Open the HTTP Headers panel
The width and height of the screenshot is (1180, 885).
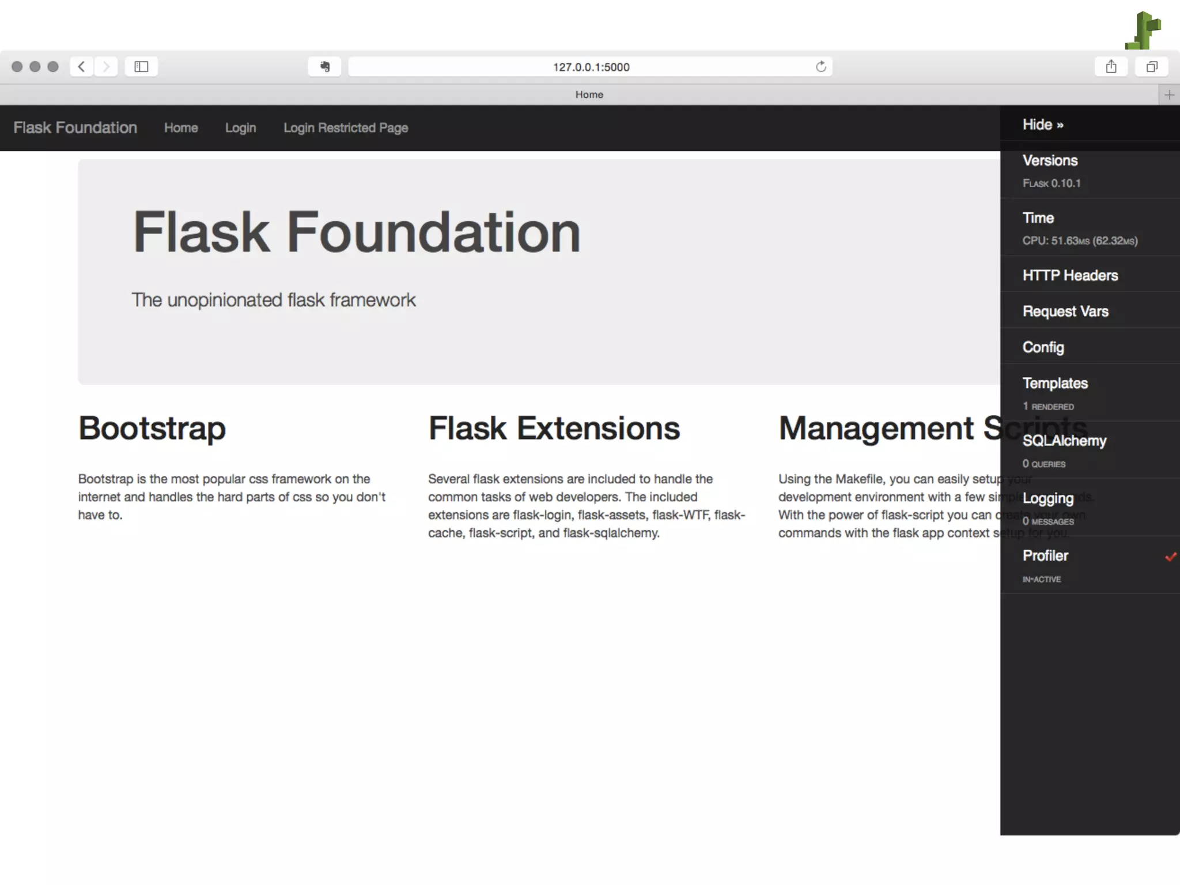[1069, 275]
